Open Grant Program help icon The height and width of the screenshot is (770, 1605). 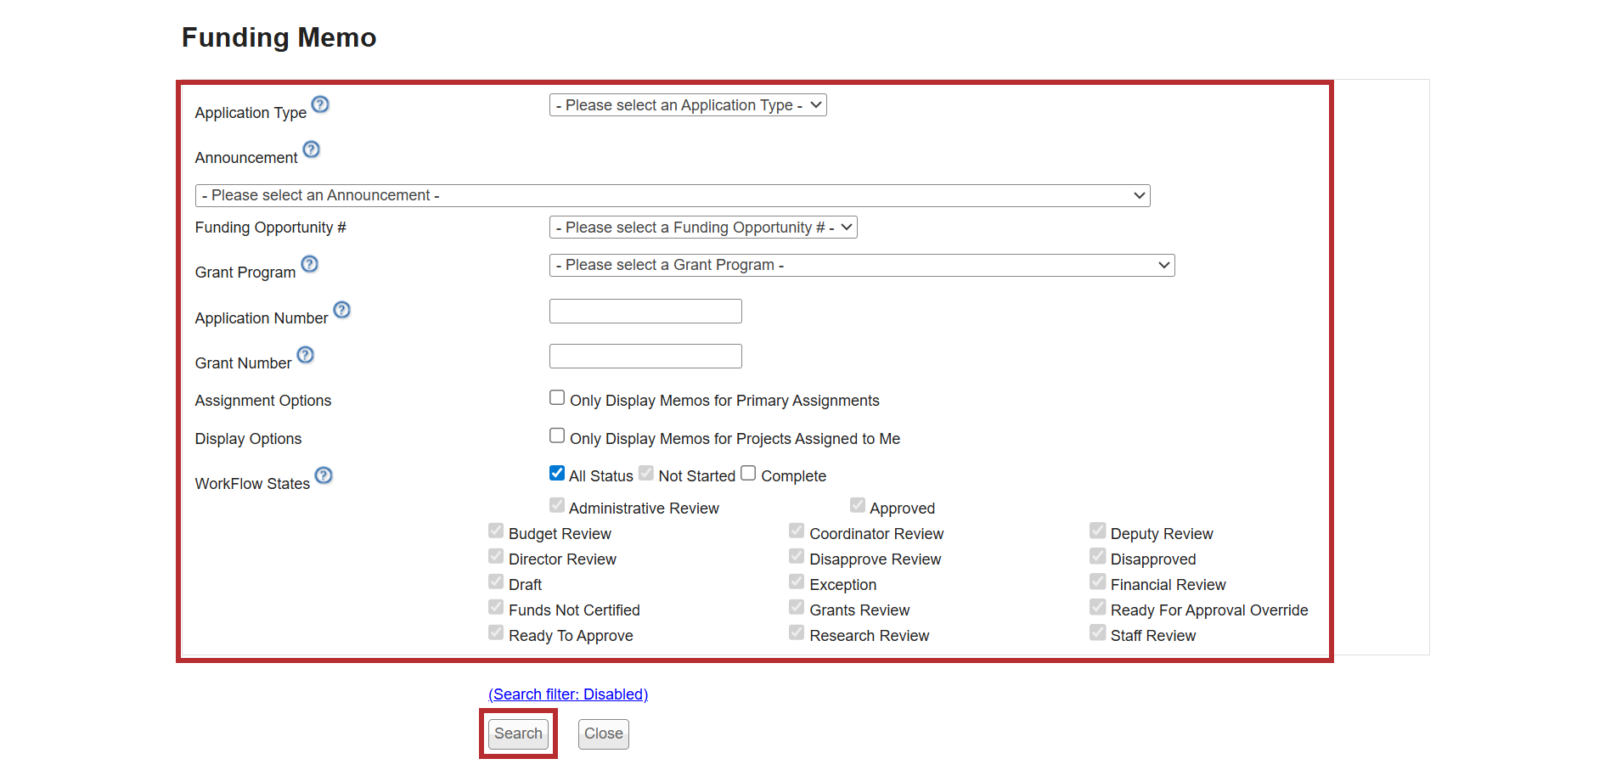click(x=310, y=264)
